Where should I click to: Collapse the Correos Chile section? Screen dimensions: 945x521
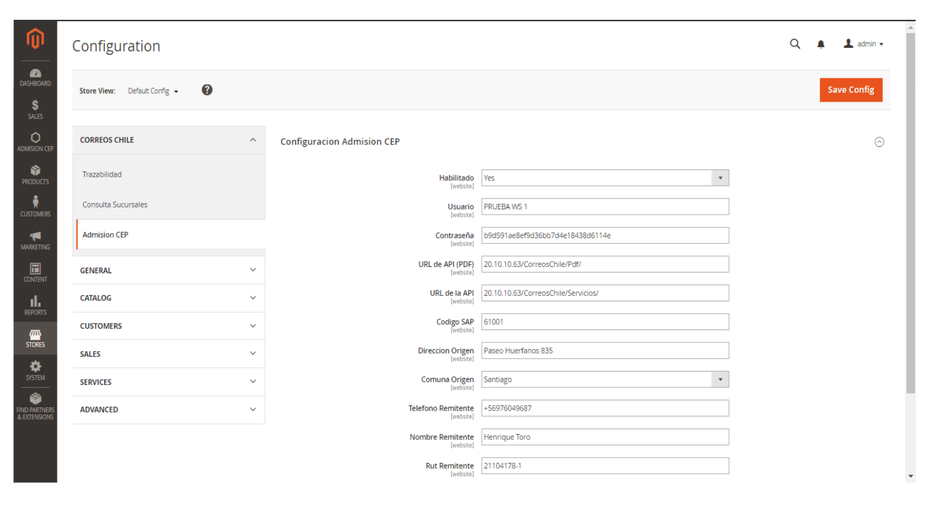tap(169, 140)
